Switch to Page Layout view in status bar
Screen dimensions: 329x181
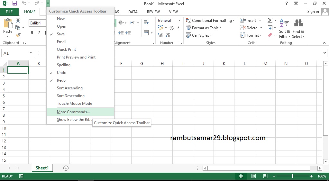[x=253, y=176]
